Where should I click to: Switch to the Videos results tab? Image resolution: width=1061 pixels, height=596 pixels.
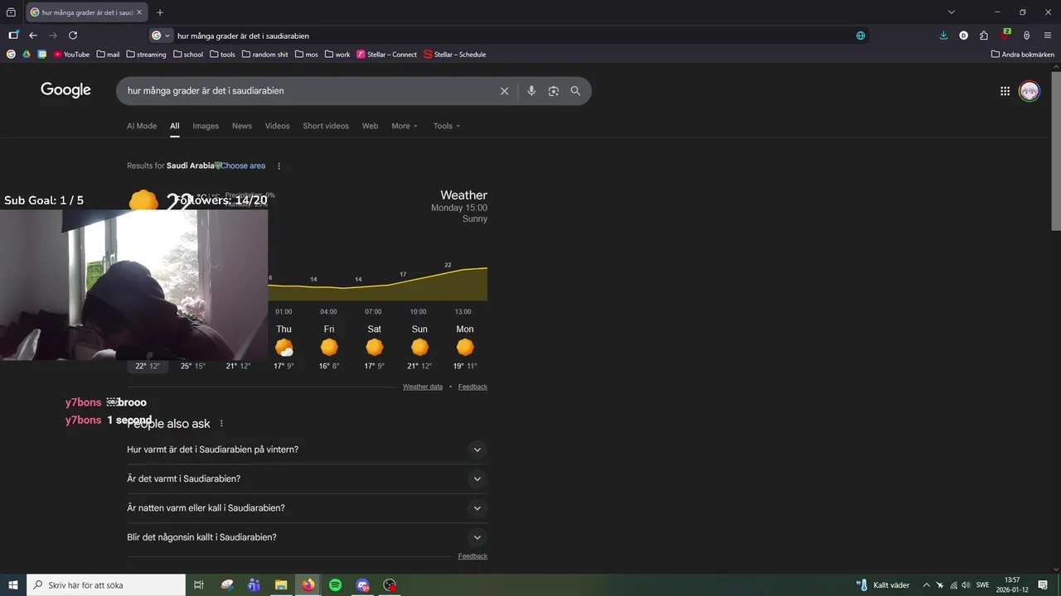pyautogui.click(x=277, y=126)
